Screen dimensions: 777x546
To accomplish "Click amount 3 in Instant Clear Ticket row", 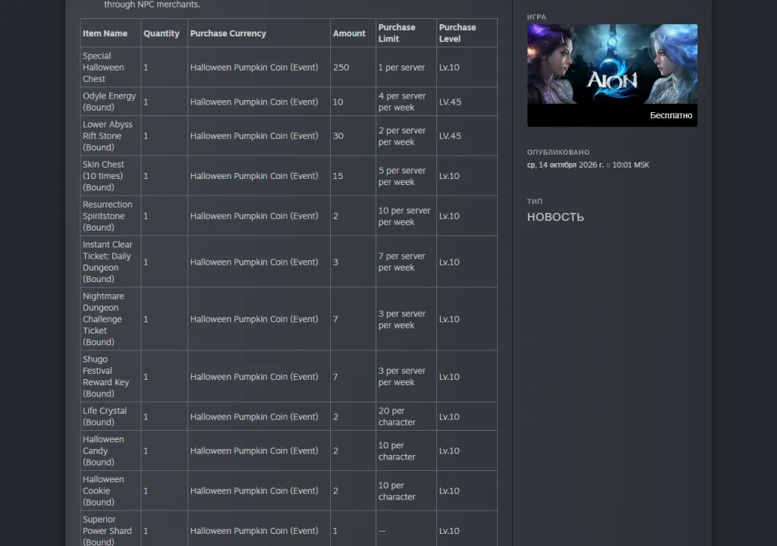I will [x=335, y=262].
